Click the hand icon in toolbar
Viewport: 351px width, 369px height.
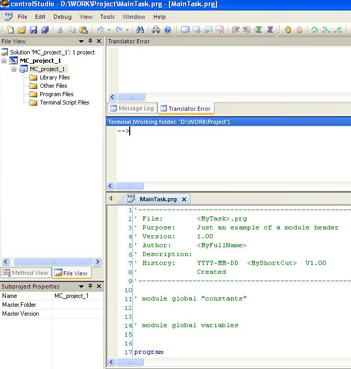(x=288, y=30)
